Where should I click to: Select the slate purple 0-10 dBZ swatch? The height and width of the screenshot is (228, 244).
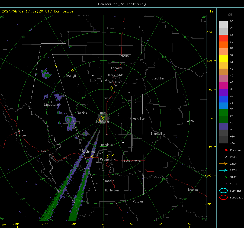coord(223,126)
